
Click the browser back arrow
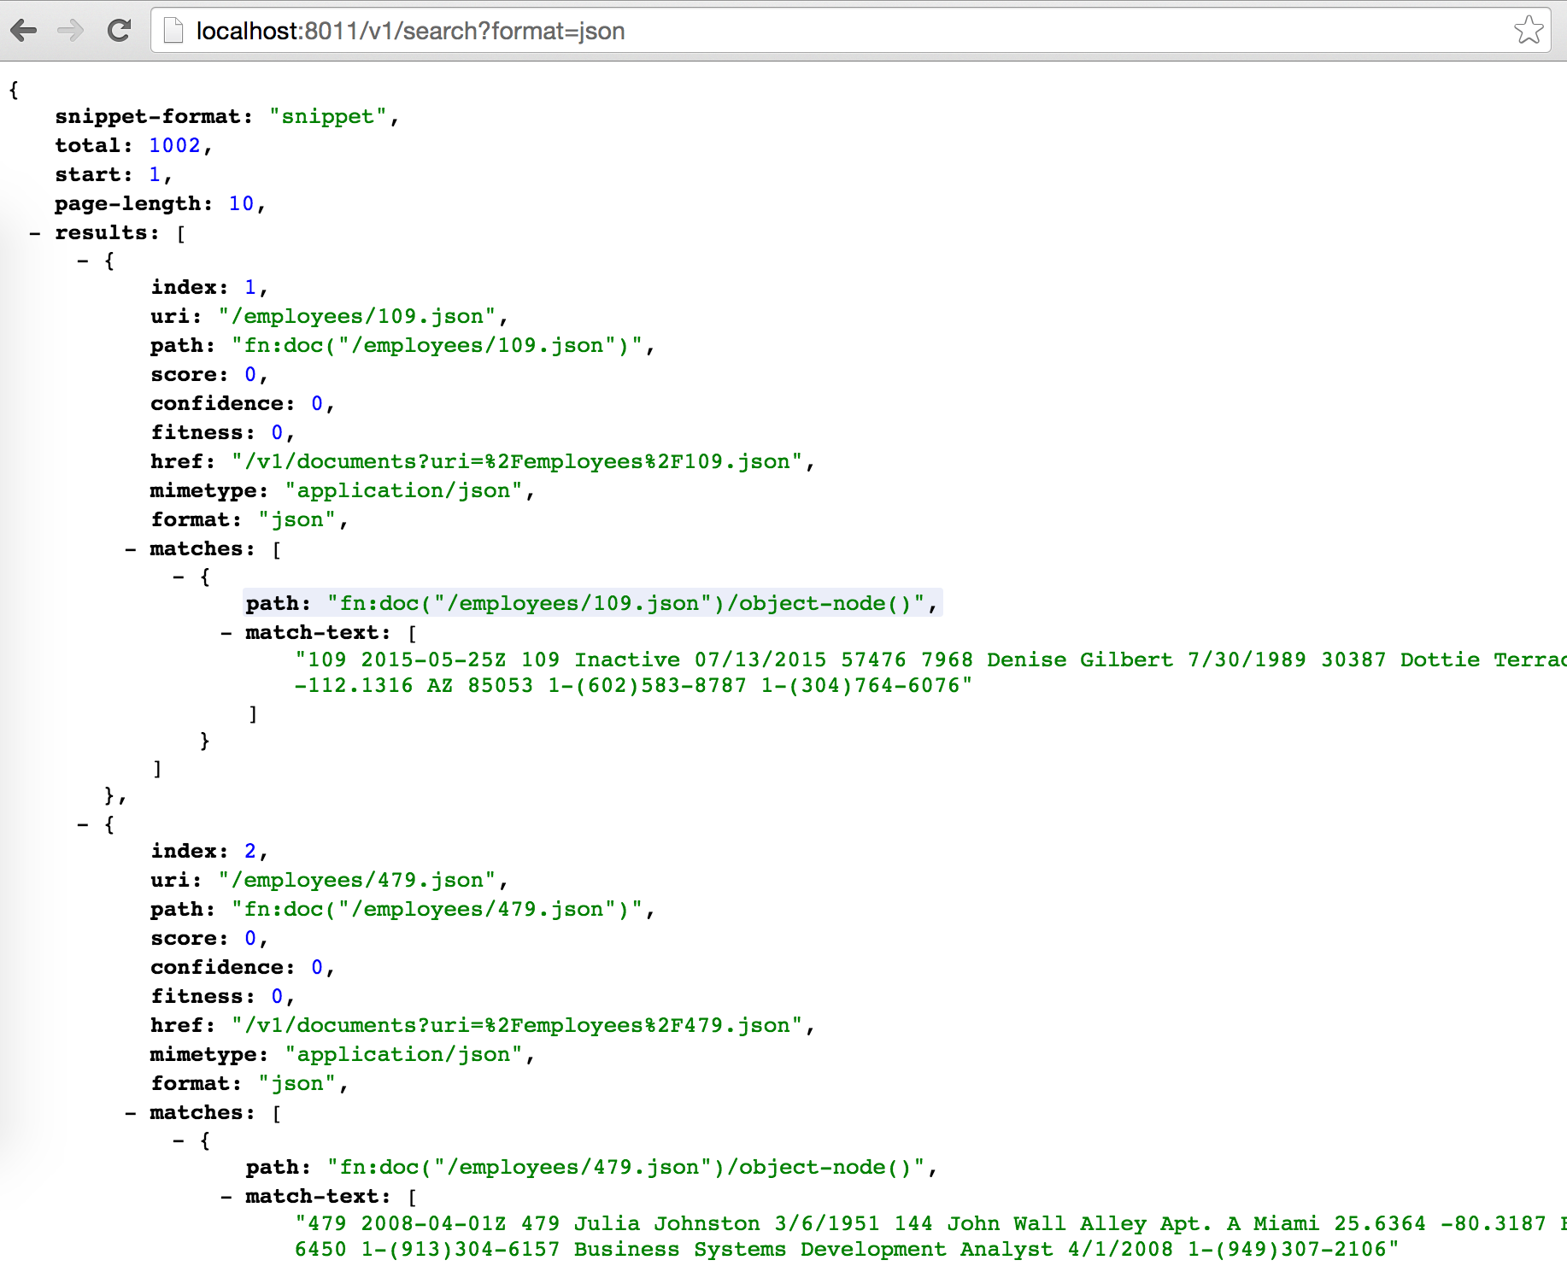[24, 31]
